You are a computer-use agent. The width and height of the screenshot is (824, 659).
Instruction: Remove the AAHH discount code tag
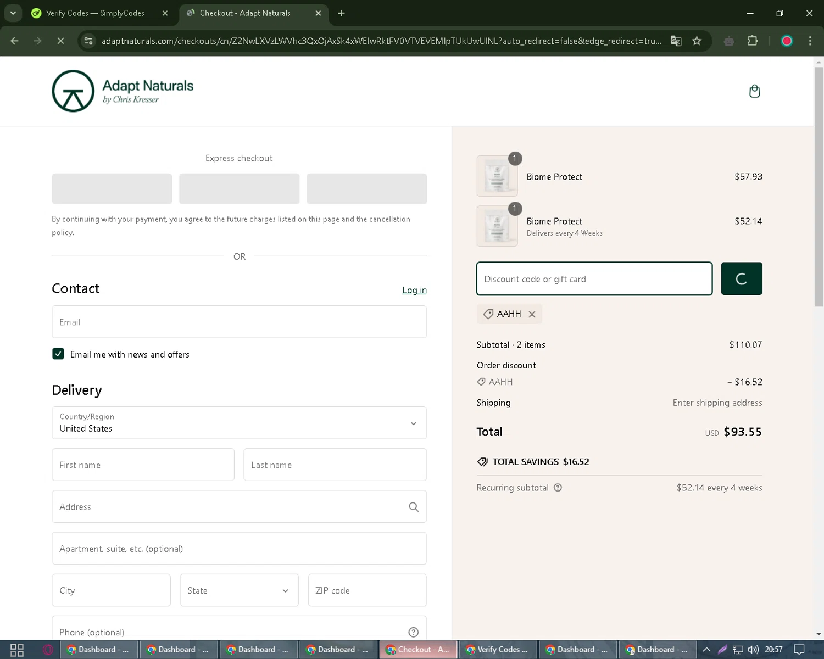[532, 314]
